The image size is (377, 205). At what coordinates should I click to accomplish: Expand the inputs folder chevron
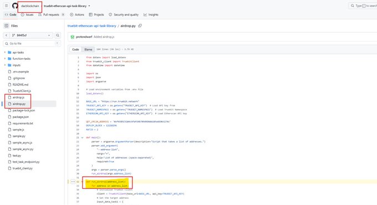pyautogui.click(x=5, y=65)
